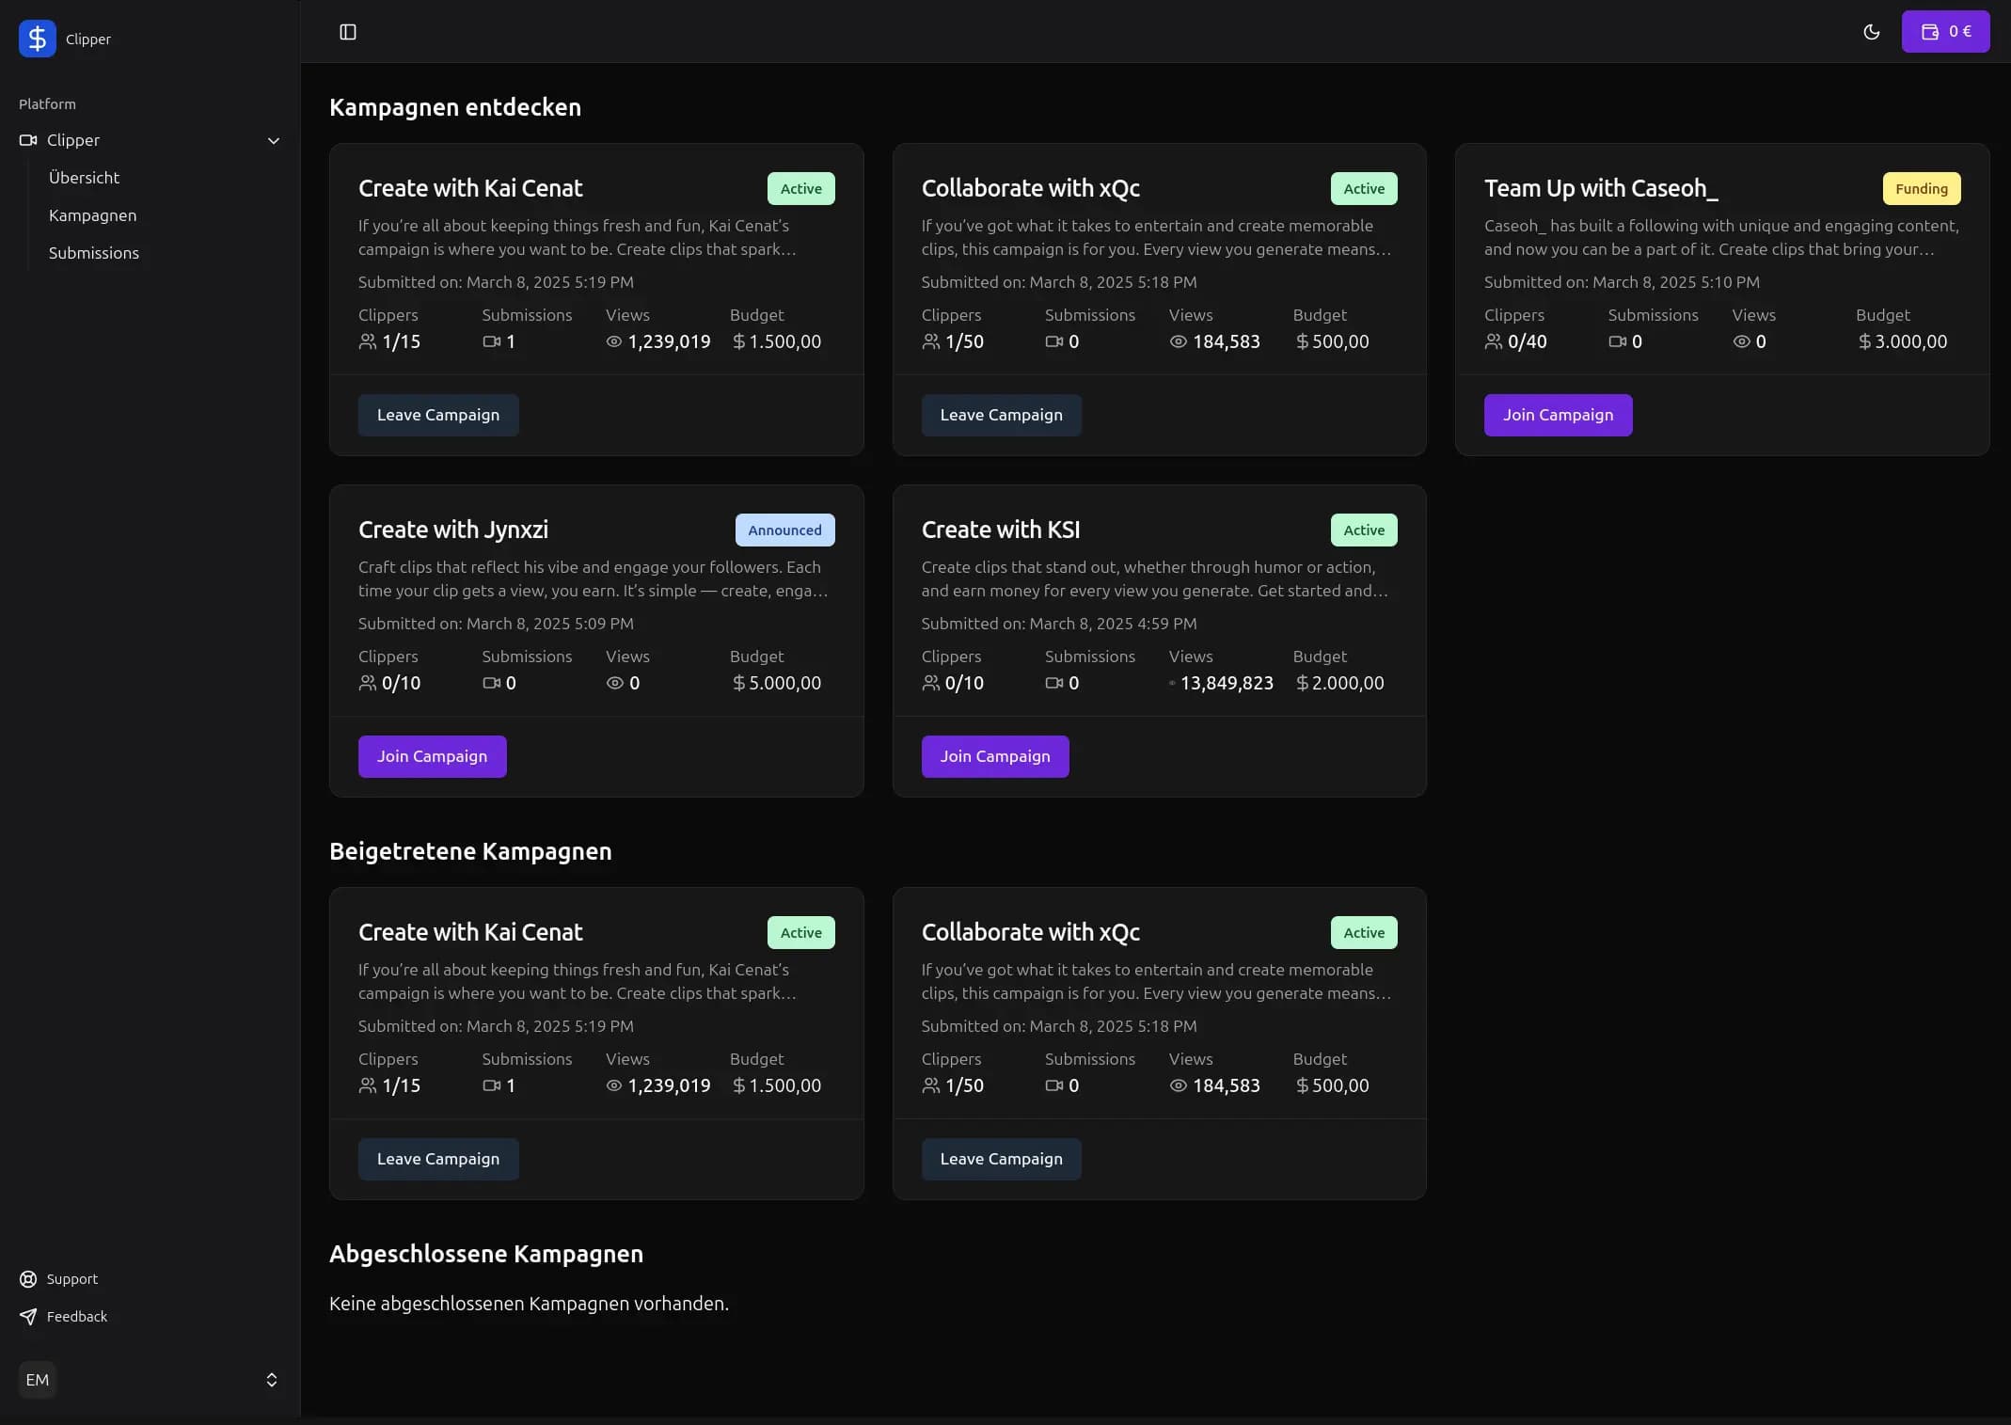The image size is (2011, 1425).
Task: Open Kampagnen sidebar item
Action: (x=92, y=215)
